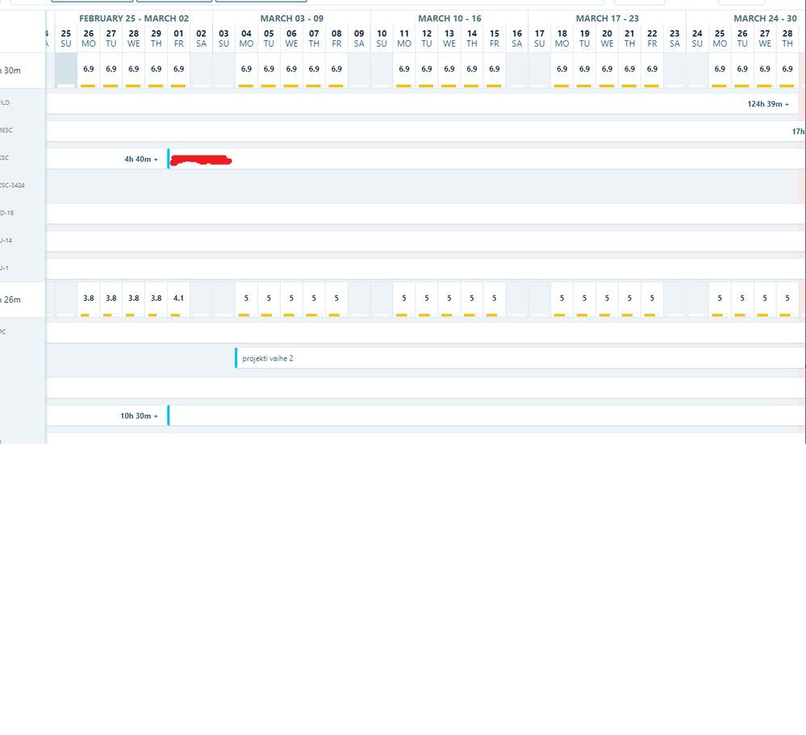806x735 pixels.
Task: Select the U-14 row label
Action: tap(6, 240)
